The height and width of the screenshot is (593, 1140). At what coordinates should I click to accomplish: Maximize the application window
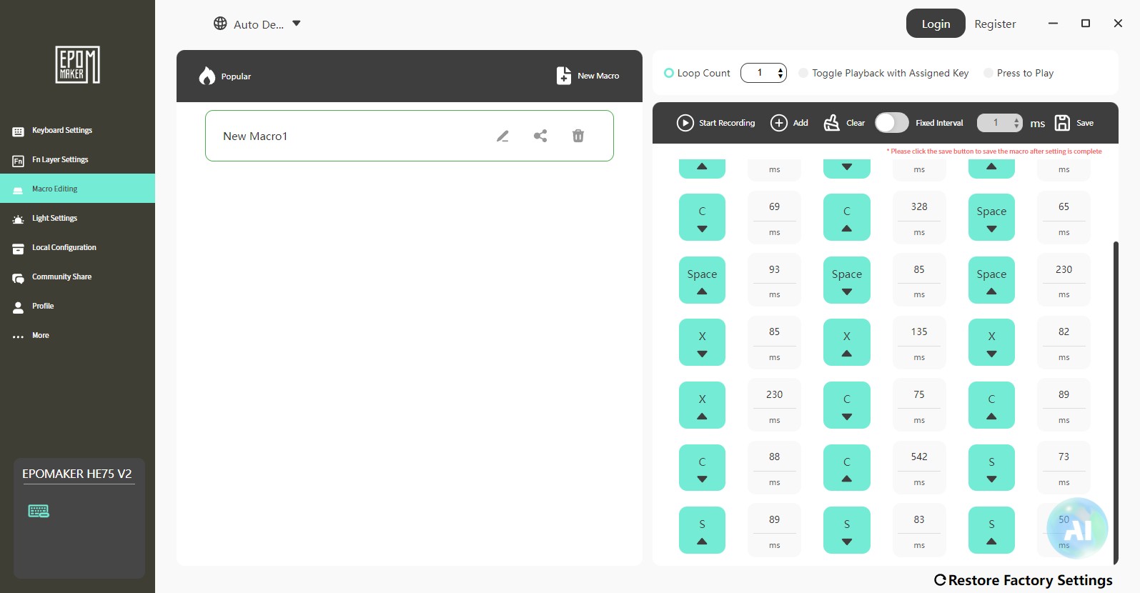click(x=1086, y=24)
